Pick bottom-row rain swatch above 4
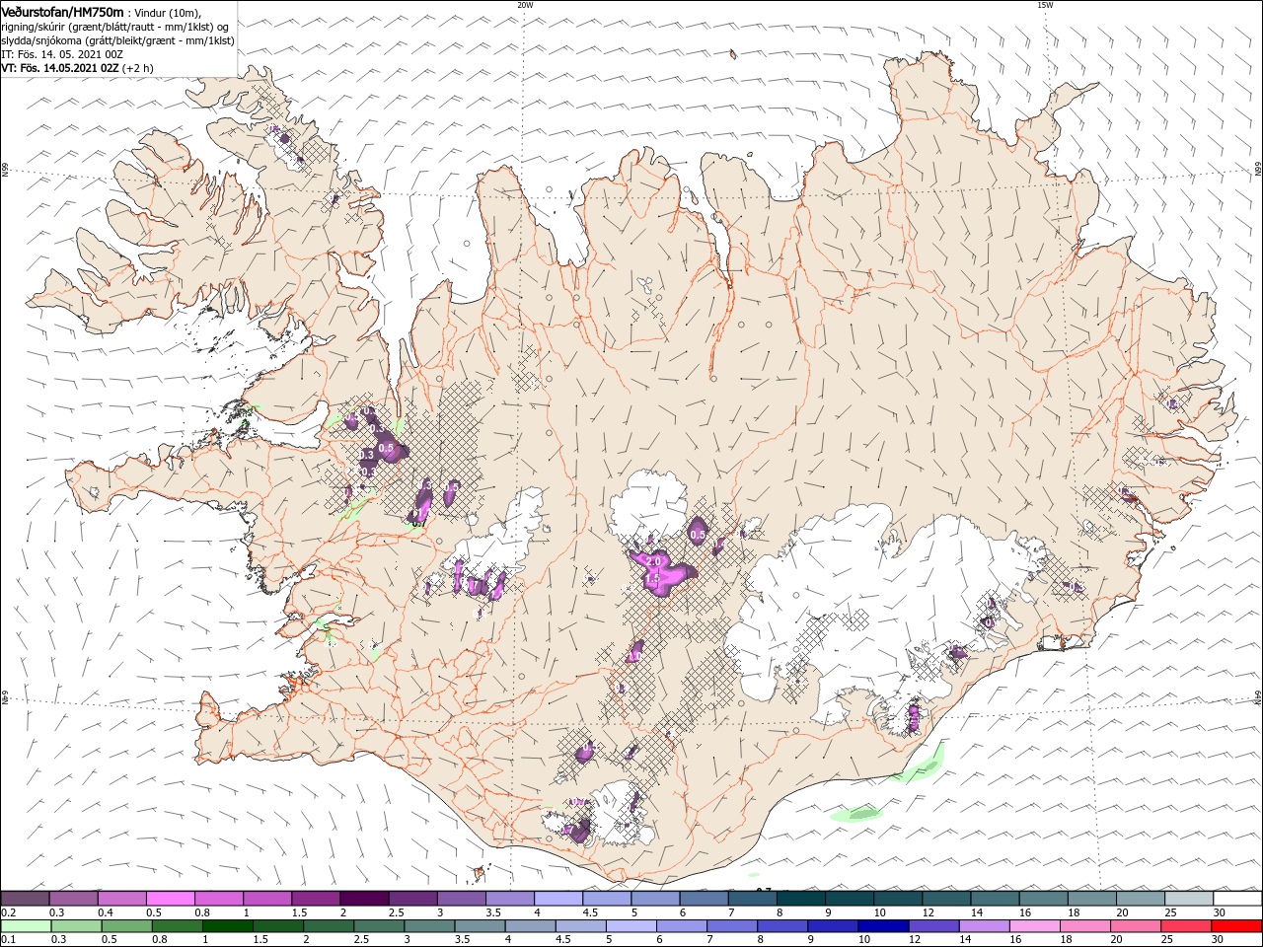The height and width of the screenshot is (947, 1263). pos(531,926)
